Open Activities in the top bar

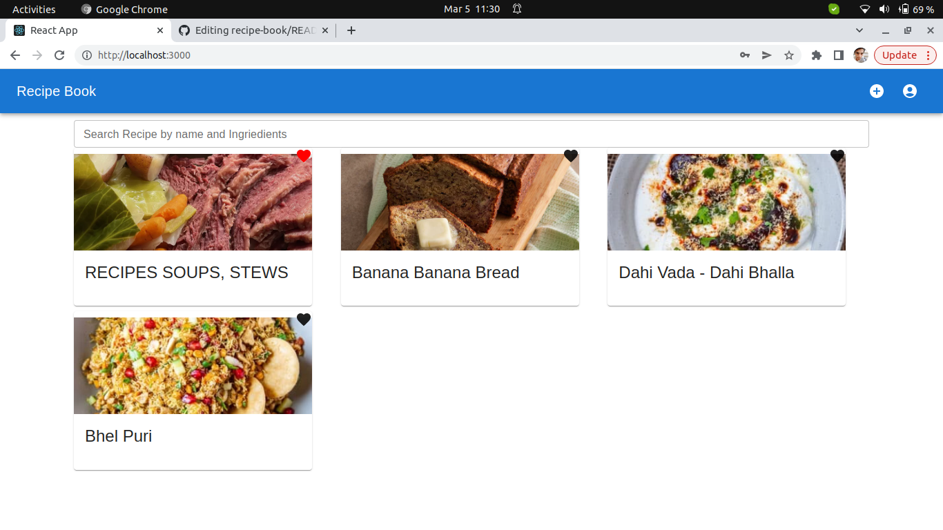[35, 9]
